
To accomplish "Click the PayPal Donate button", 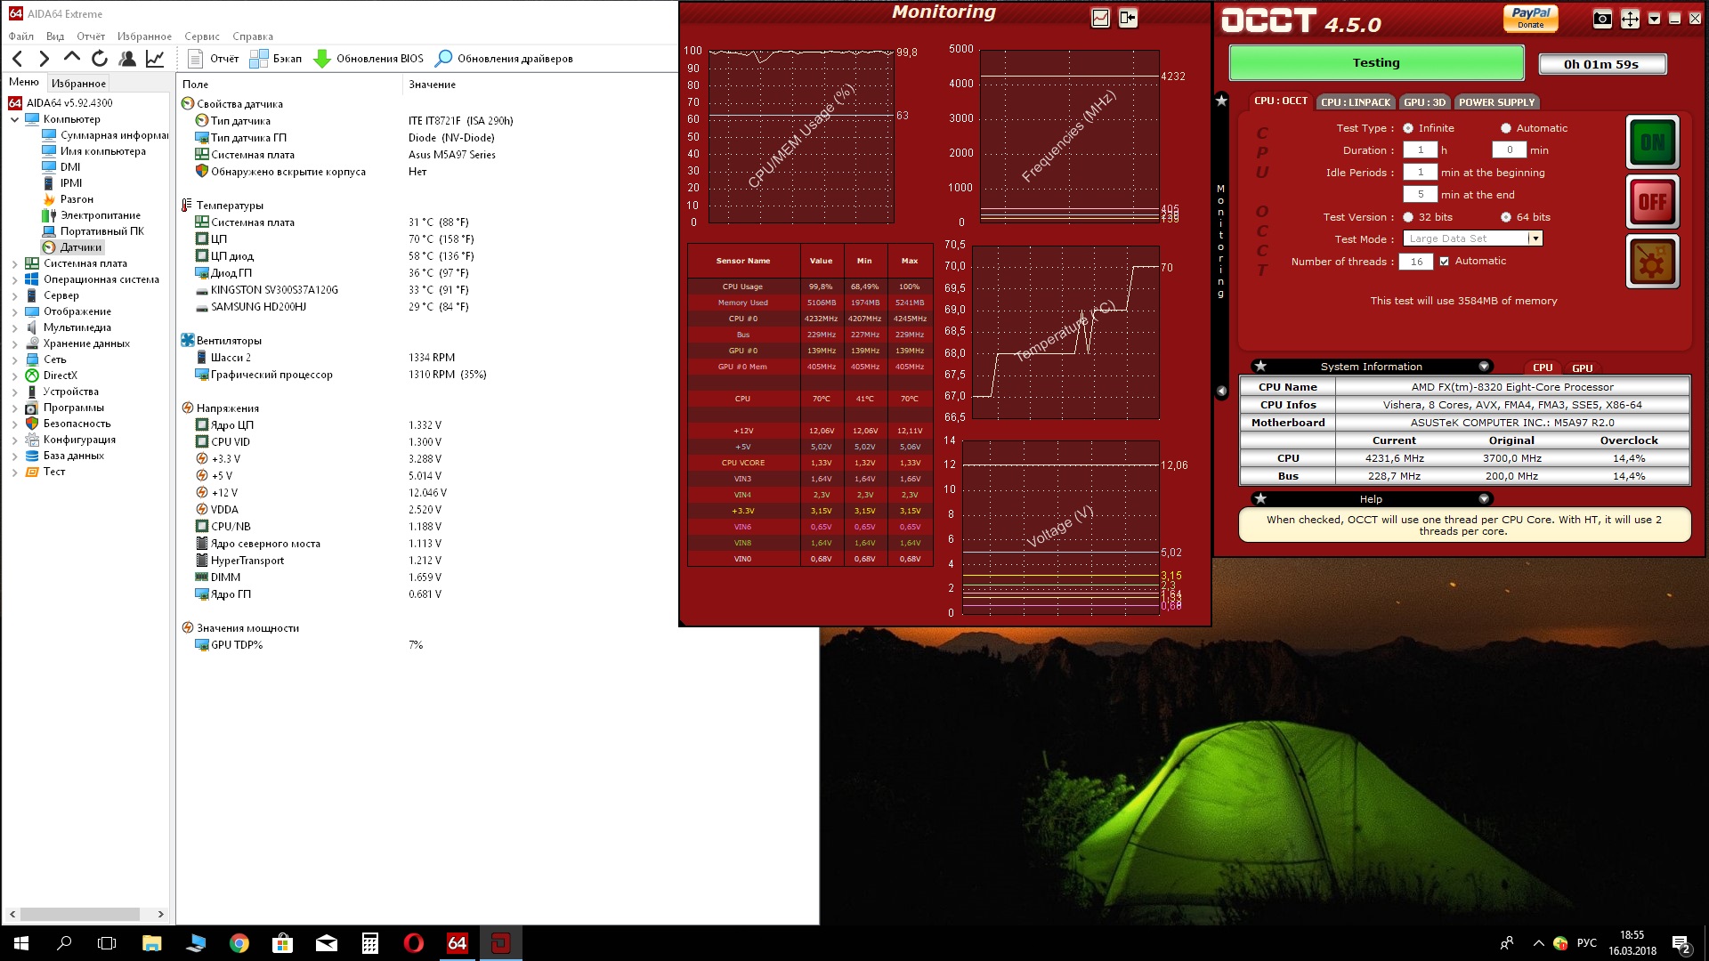I will (x=1531, y=18).
